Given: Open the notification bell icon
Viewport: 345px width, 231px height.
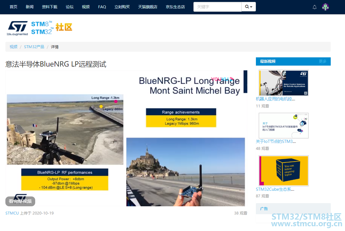Looking at the screenshot, I should pyautogui.click(x=315, y=7).
